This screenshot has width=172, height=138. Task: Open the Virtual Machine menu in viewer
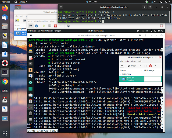(x=41, y=21)
